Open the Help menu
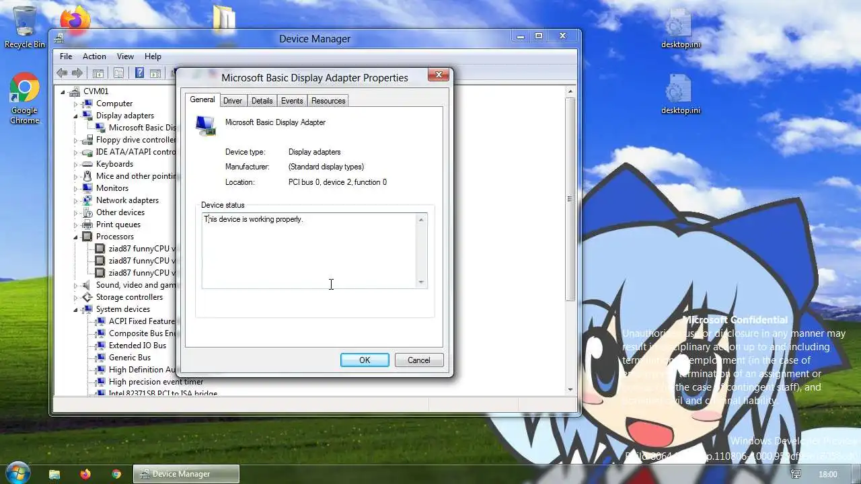Image resolution: width=861 pixels, height=484 pixels. coord(153,56)
